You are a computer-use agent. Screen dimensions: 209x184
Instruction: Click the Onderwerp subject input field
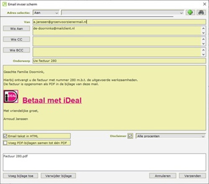click(119, 61)
